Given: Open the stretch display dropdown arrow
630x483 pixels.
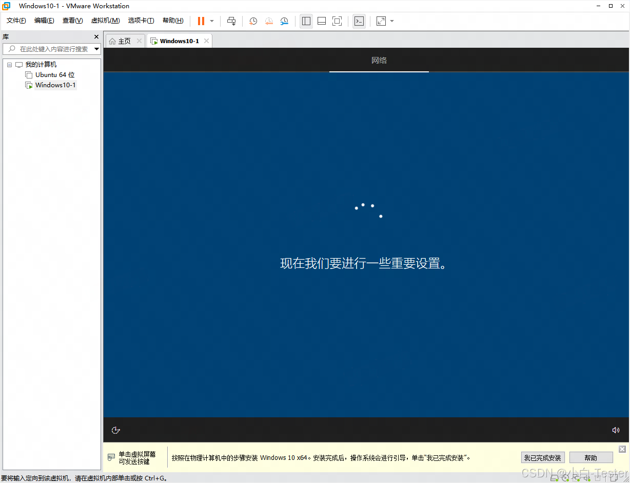Looking at the screenshot, I should (392, 21).
